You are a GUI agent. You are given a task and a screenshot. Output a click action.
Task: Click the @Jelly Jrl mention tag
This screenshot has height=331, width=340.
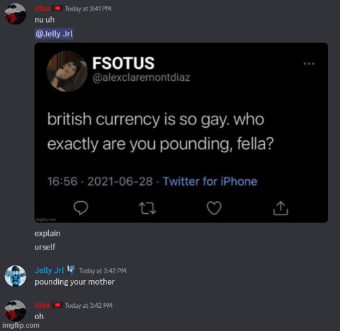(54, 34)
